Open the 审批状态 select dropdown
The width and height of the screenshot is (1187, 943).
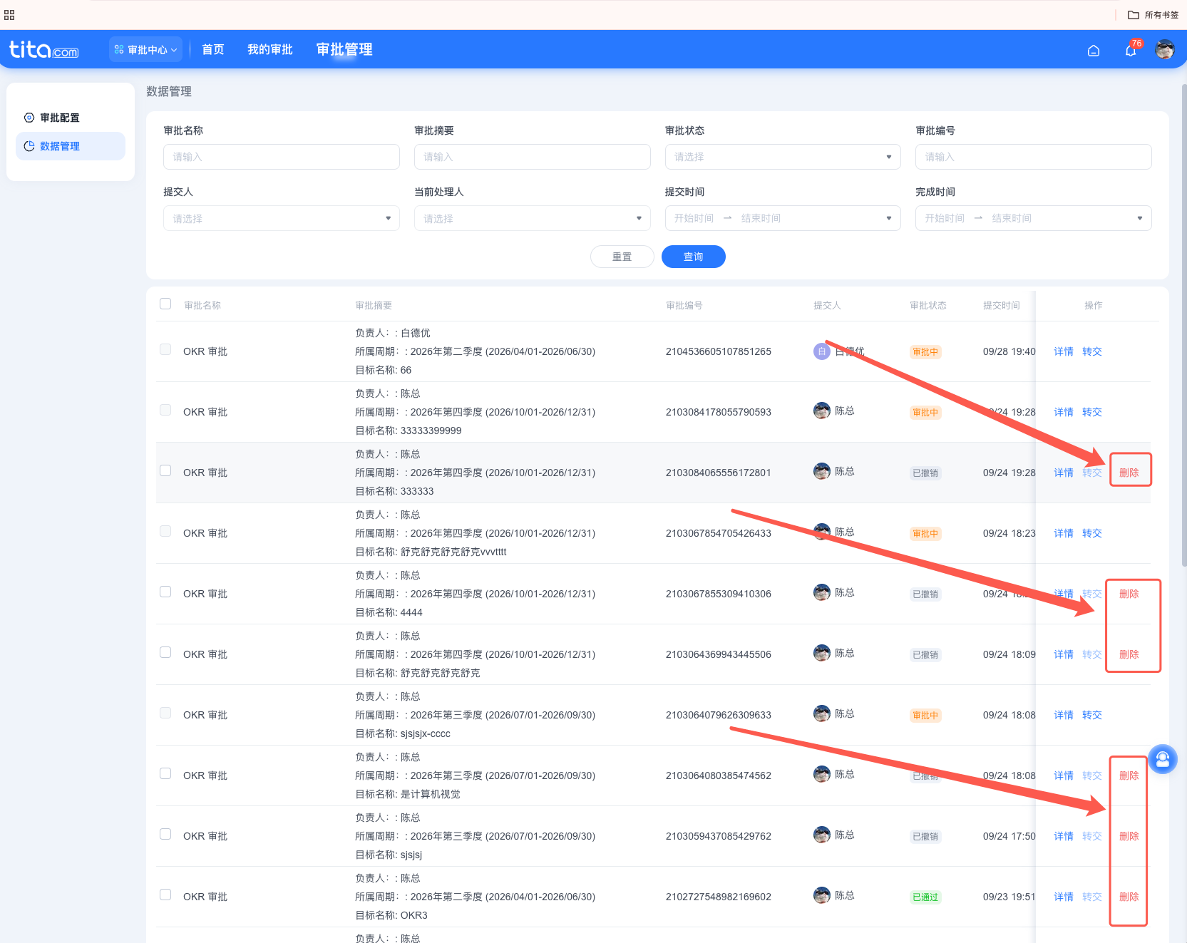click(783, 157)
